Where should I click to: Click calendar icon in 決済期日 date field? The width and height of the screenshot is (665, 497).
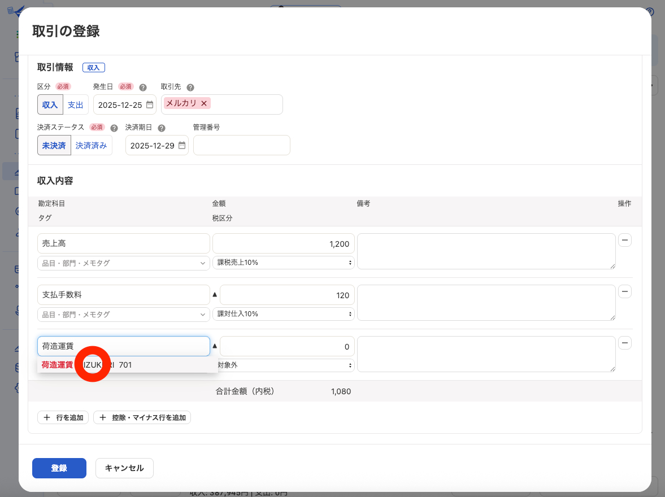coord(182,145)
